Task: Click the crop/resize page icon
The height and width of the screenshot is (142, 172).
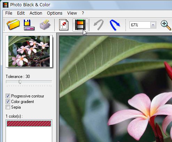Action: (x=64, y=25)
